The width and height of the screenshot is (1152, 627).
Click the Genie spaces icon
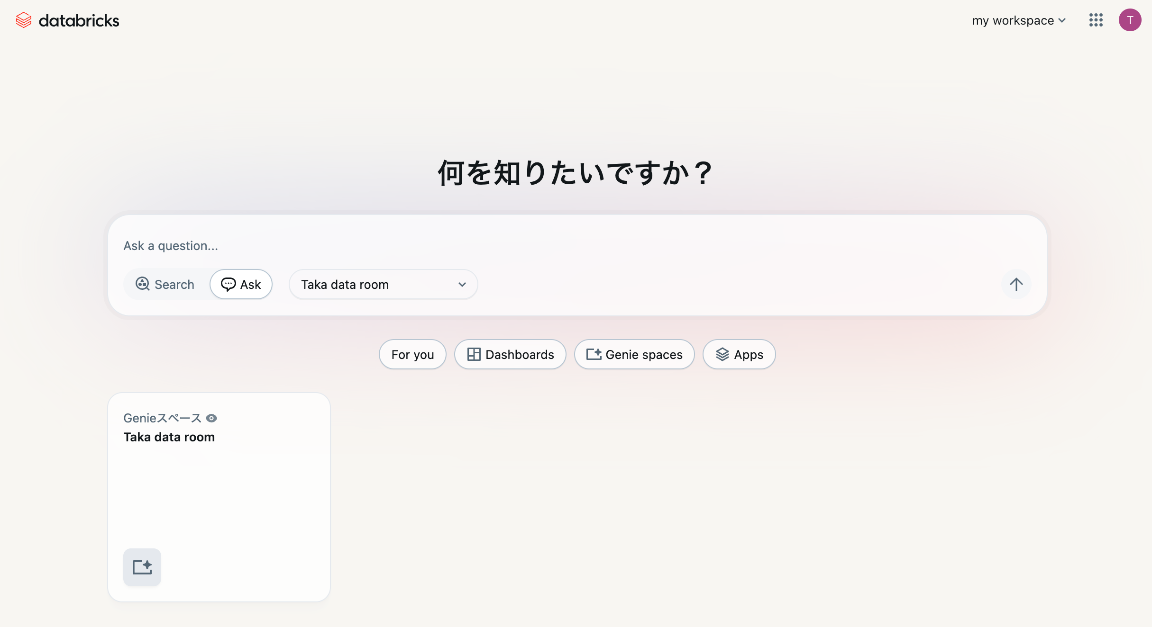tap(594, 354)
